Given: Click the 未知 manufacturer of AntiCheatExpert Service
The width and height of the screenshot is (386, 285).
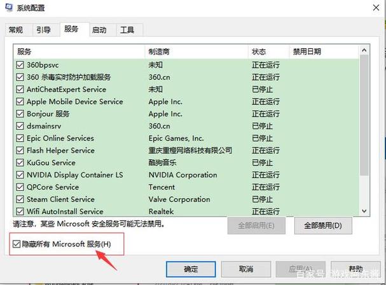Looking at the screenshot, I should point(155,90).
